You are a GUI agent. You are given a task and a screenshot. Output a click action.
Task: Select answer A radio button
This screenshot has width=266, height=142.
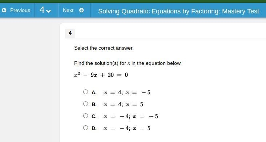click(x=86, y=92)
